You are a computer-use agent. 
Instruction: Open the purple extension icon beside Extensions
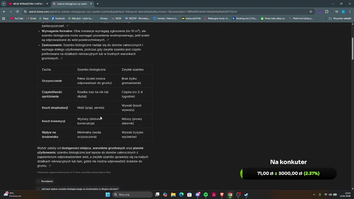click(320, 12)
